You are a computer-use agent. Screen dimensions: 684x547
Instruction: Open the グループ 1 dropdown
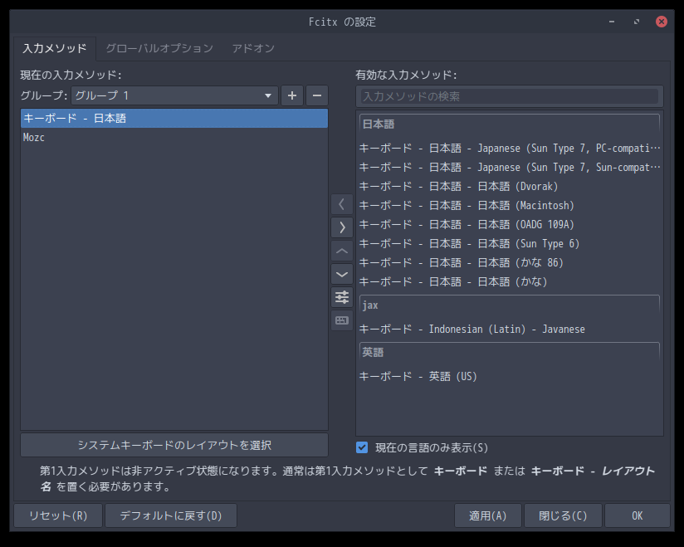174,95
